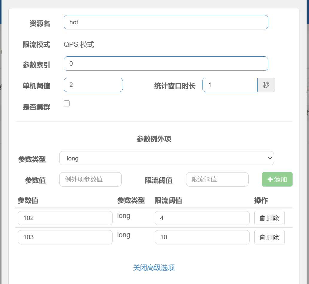Screen dimensions: 309x284
Task: Click the parameter value field 102
Action: [x=65, y=218]
